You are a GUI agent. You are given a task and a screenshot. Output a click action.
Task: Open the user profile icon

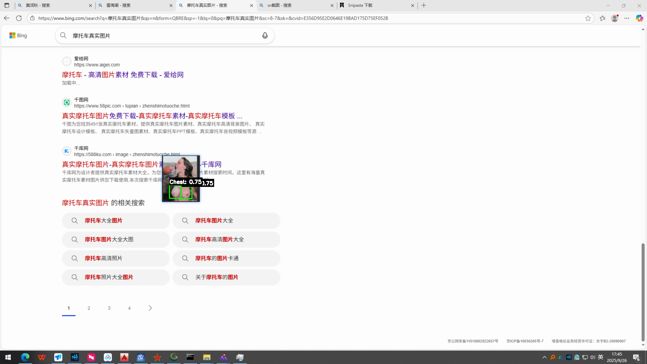click(614, 18)
